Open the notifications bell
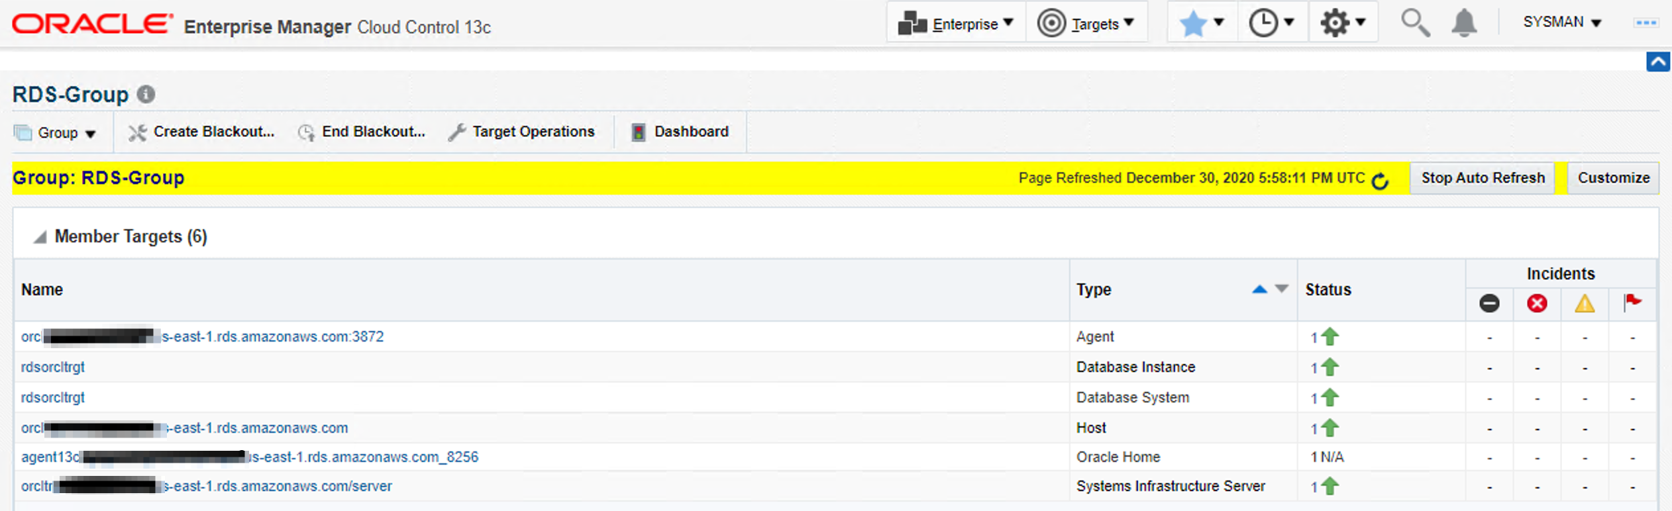 [1464, 23]
